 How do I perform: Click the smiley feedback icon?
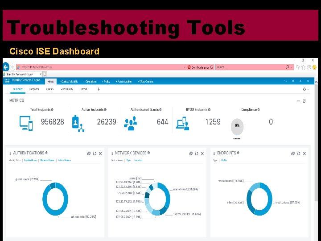click(x=315, y=67)
